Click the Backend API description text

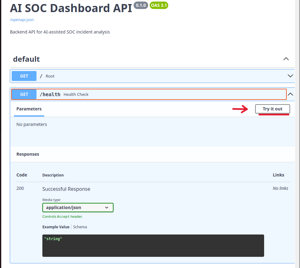[x=60, y=32]
